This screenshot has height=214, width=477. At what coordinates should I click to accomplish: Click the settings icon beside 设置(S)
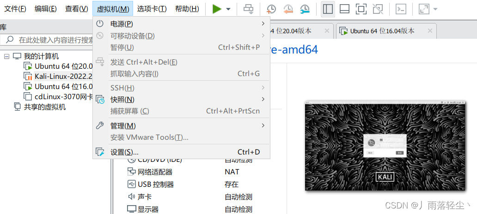pyautogui.click(x=100, y=152)
